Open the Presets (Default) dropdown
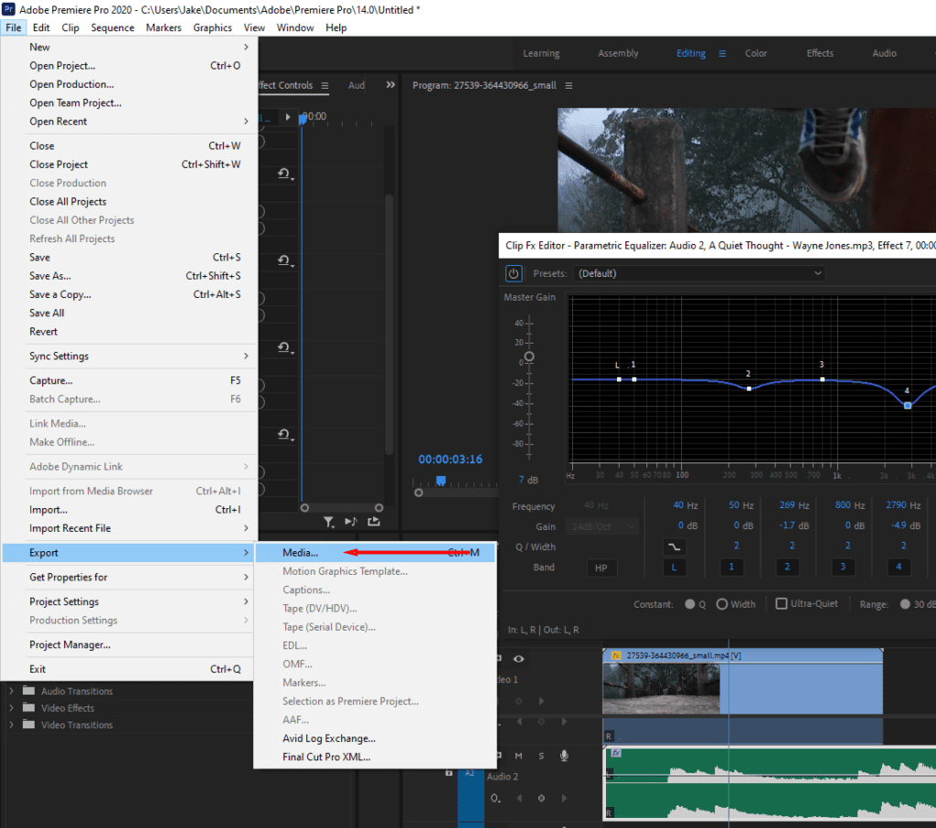This screenshot has width=936, height=828. click(x=699, y=273)
